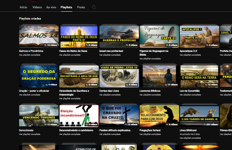This screenshot has width=232, height=150.
Task: Switch to the Início tab
Action: [23, 7]
